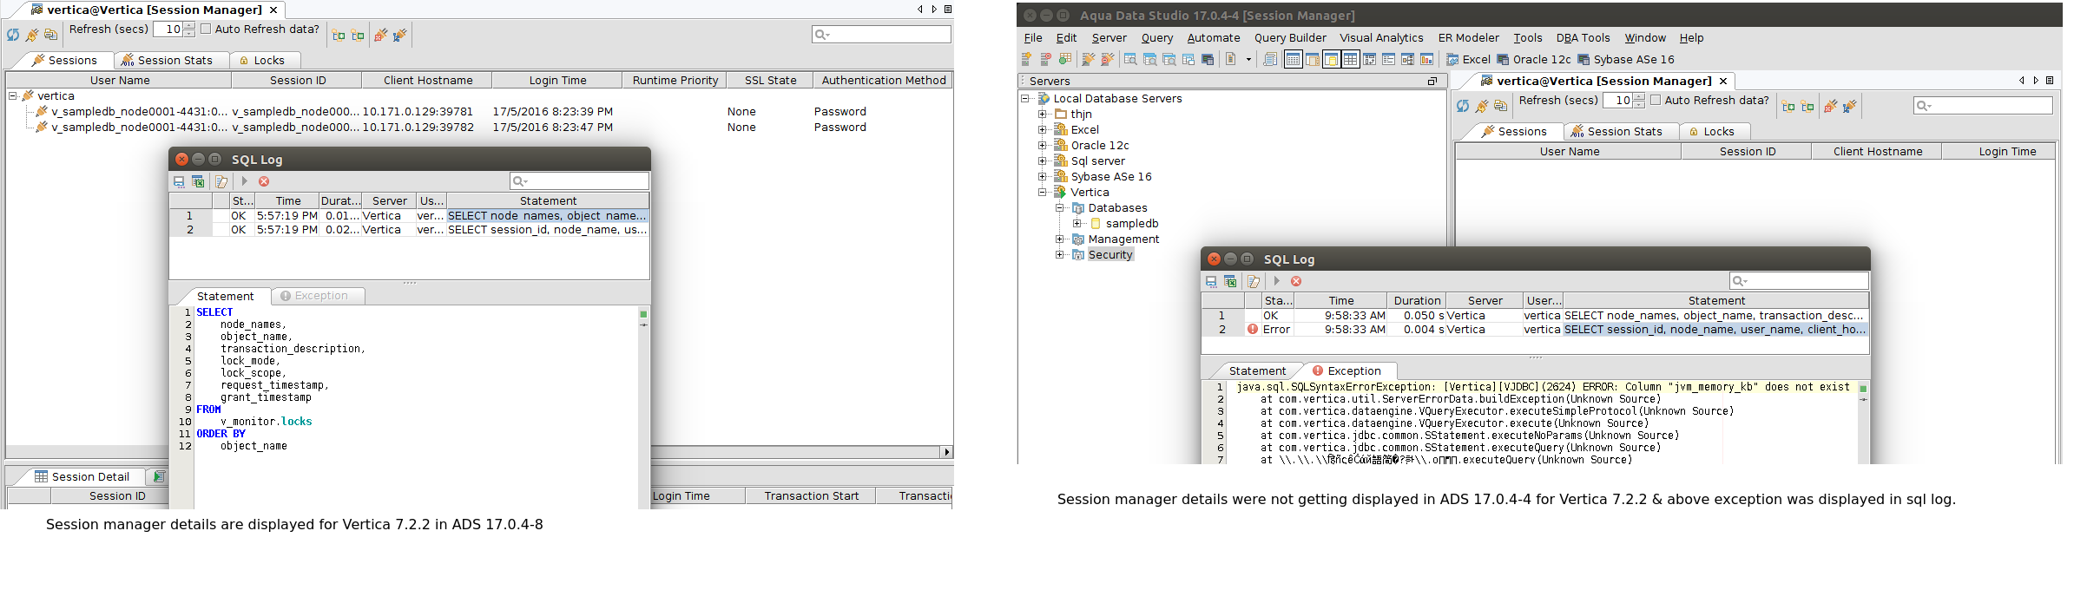
Task: Collapse vertica user node in left Sessions tree
Action: pos(13,96)
